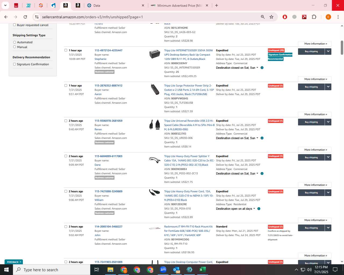The width and height of the screenshot is (344, 275).
Task: Open the red Opera-style extension icon
Action: (285, 17)
